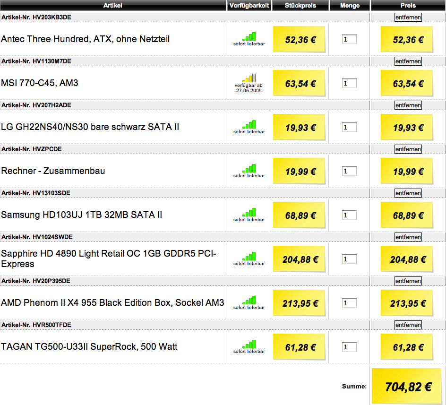Click yellow availability bars icon for MSI 770-C45
This screenshot has width=446, height=405.
(x=249, y=78)
